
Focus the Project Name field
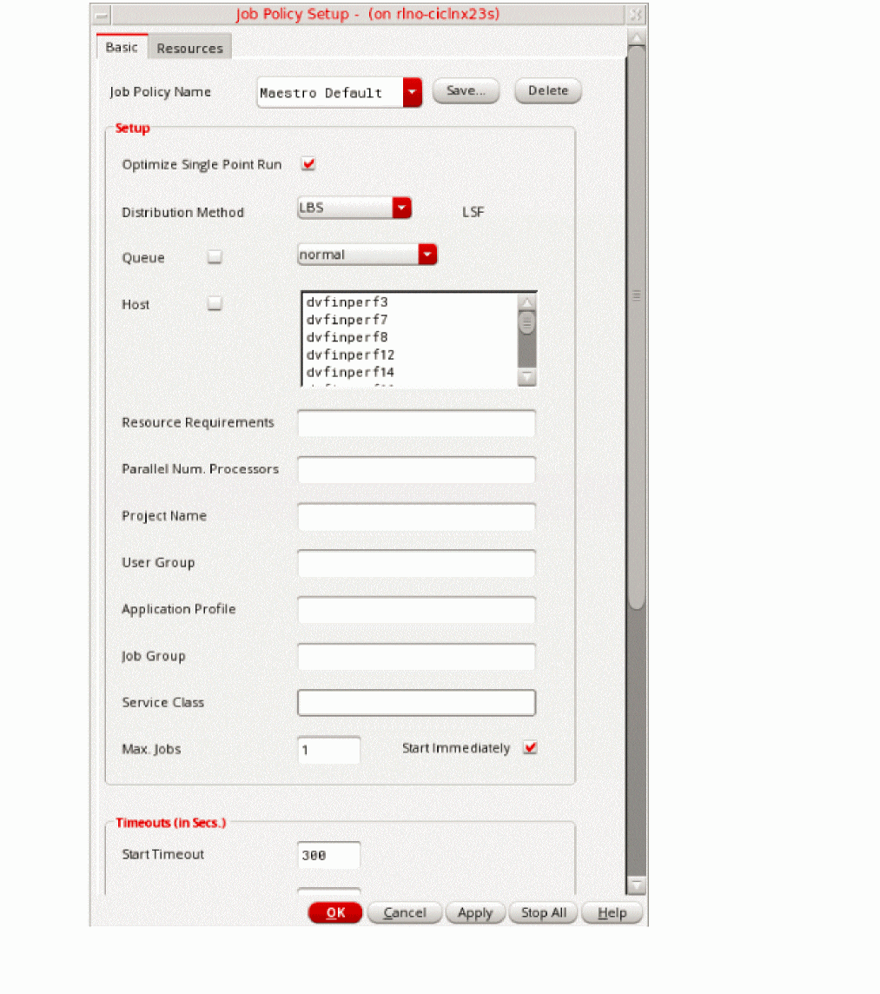point(416,517)
